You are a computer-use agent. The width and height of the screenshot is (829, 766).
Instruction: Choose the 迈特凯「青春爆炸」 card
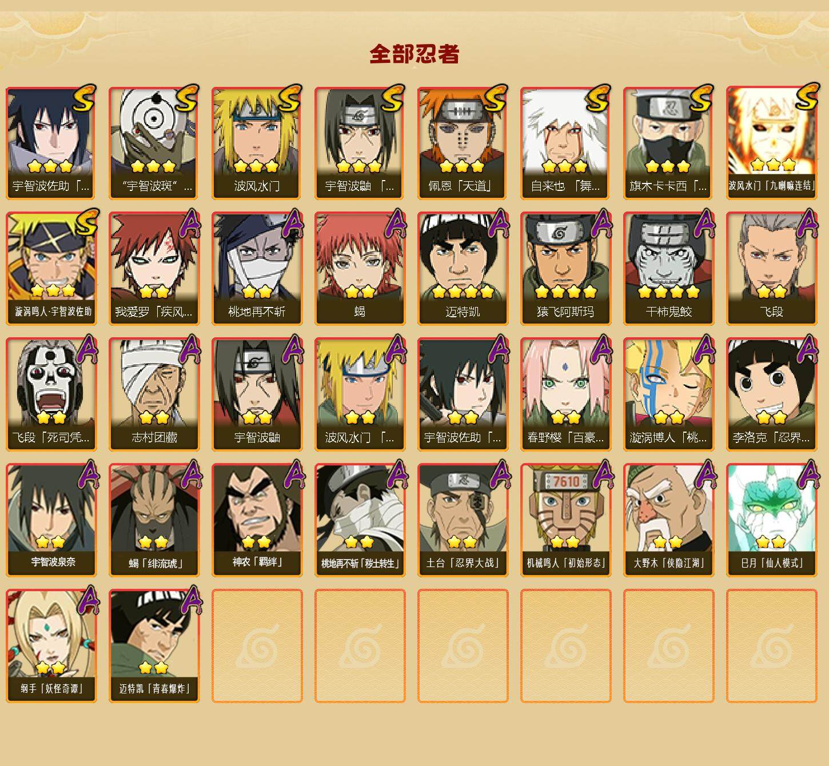coord(154,646)
